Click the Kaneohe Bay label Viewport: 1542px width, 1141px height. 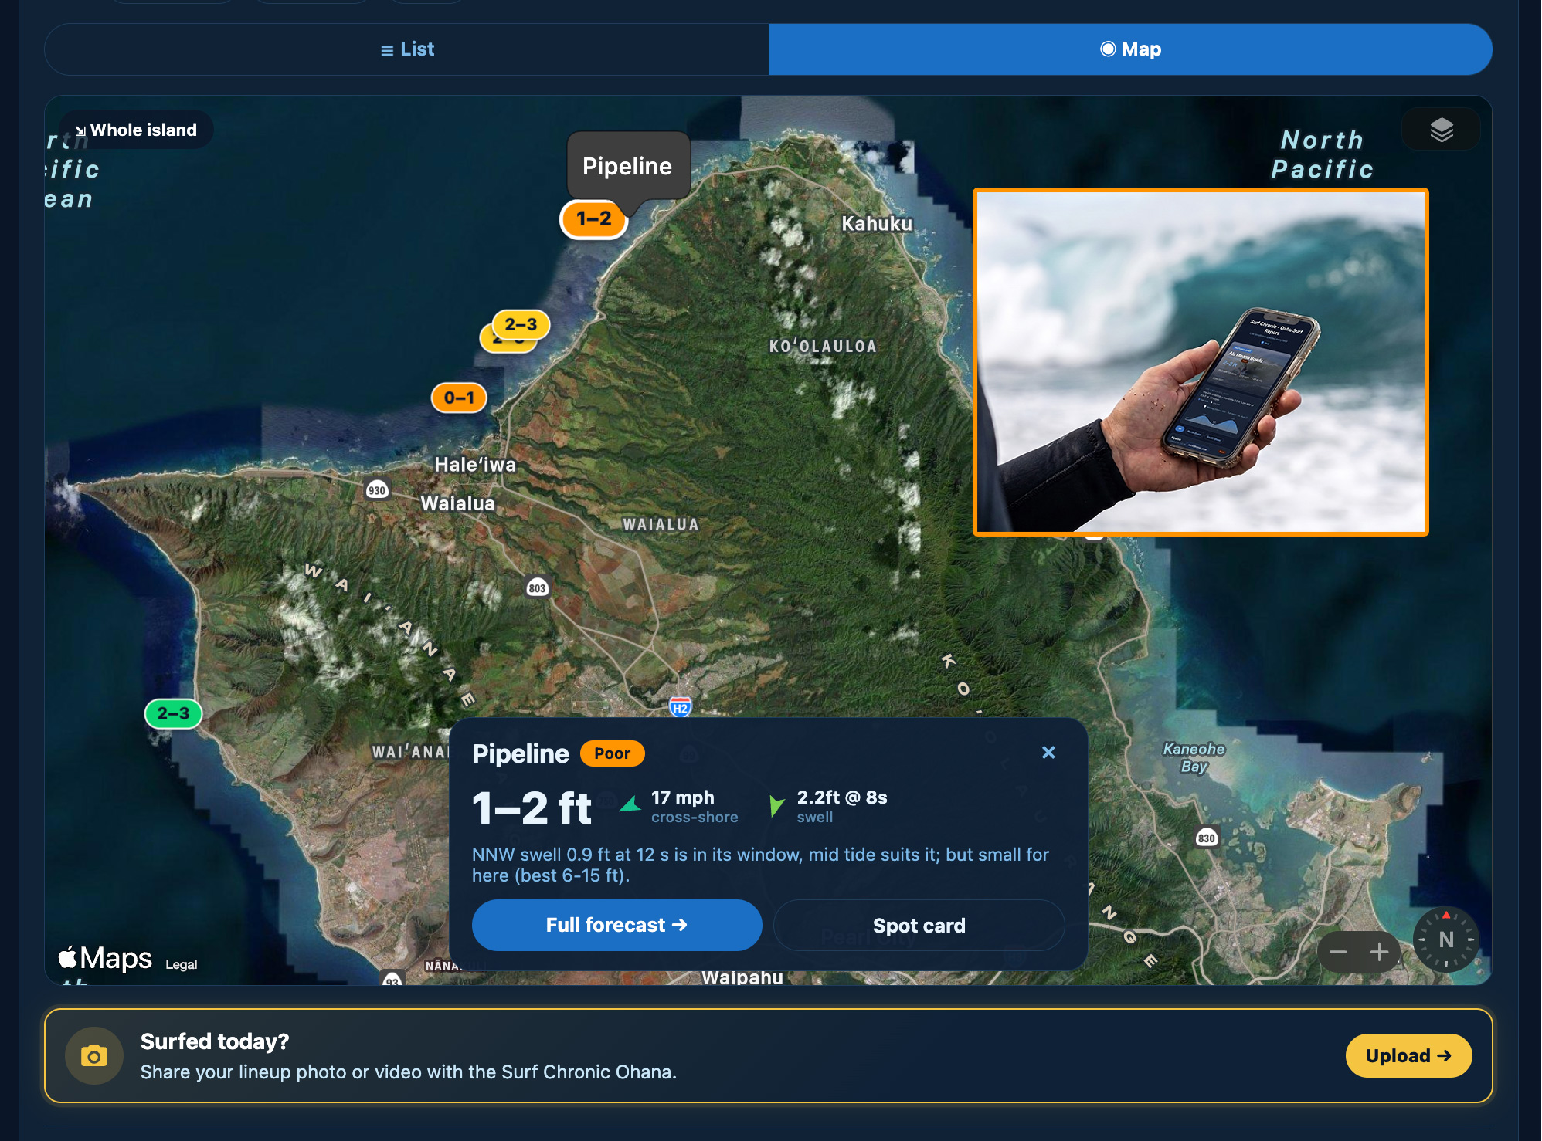1194,757
